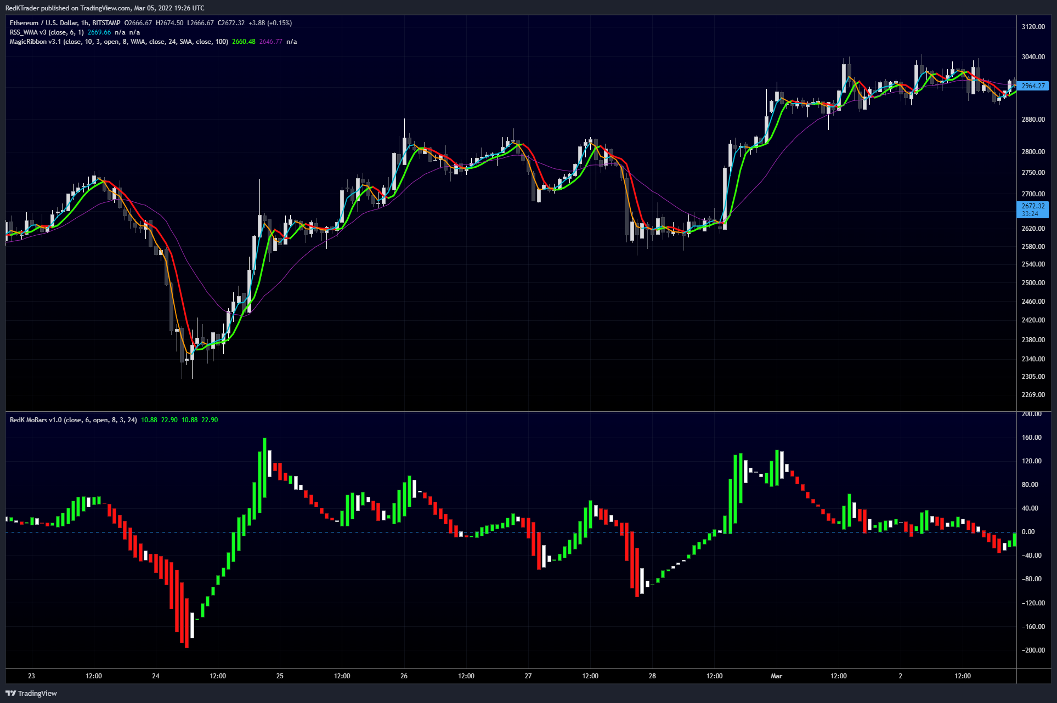The height and width of the screenshot is (703, 1057).
Task: Select the RedK MoBars v1.0 indicator legend
Action: tap(74, 420)
